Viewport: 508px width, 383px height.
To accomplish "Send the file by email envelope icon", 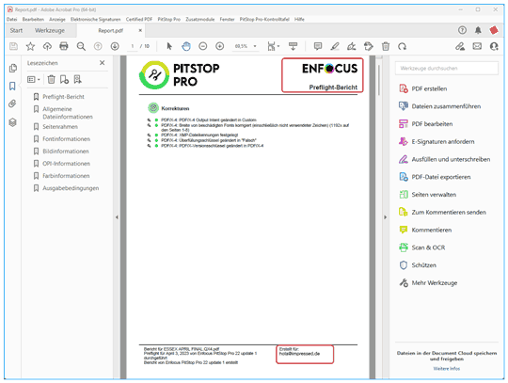I will [x=477, y=46].
